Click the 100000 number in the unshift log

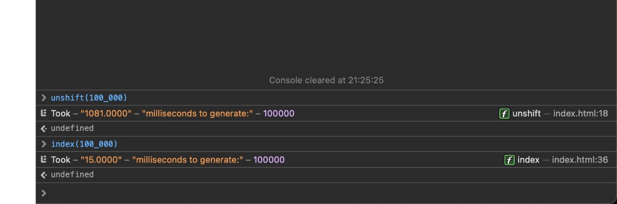coord(279,114)
